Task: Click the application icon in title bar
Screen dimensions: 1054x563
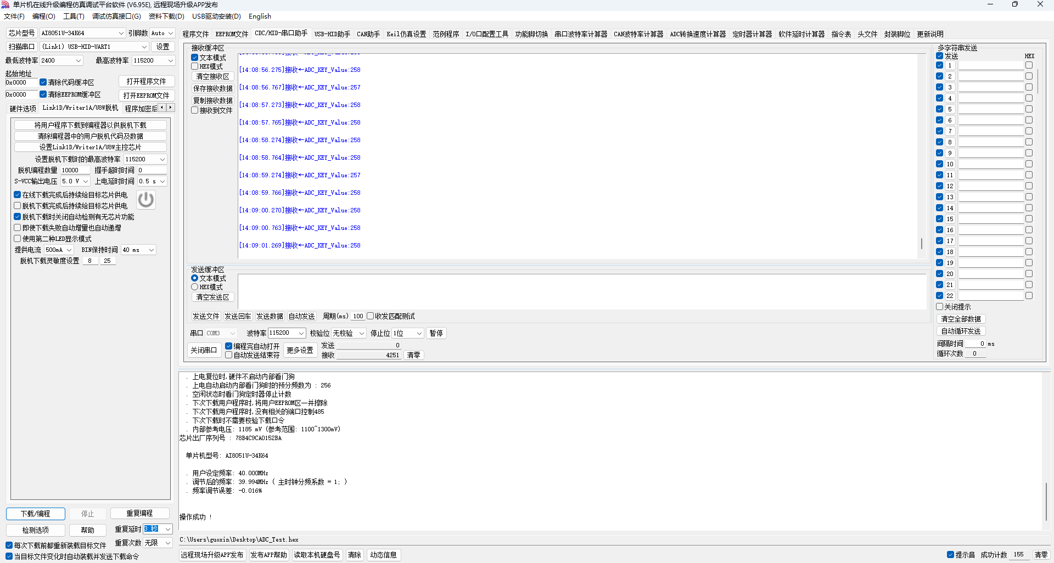Action: 5,4
